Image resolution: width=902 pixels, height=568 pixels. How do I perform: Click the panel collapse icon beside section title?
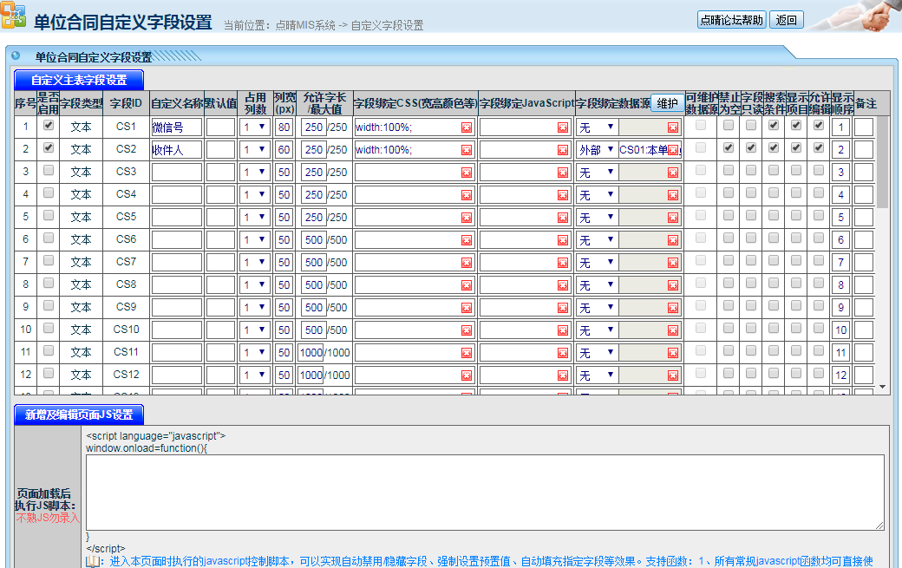coord(16,56)
